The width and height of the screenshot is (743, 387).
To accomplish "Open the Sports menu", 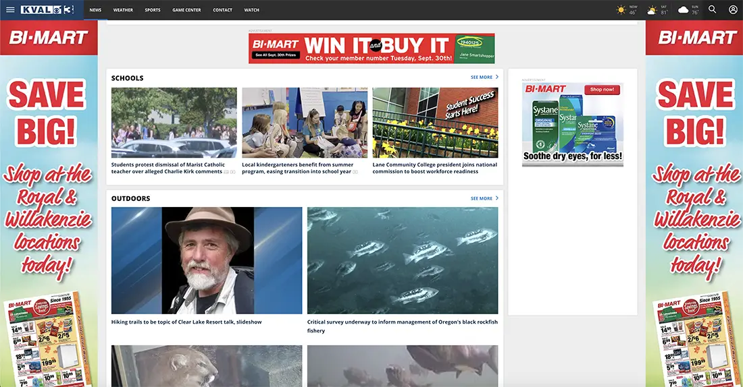I will 153,10.
